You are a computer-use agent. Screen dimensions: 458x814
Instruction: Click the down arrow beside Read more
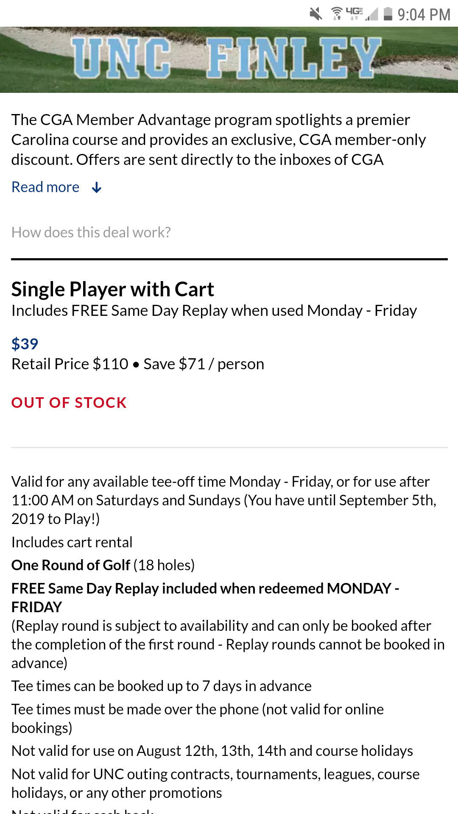pyautogui.click(x=97, y=187)
